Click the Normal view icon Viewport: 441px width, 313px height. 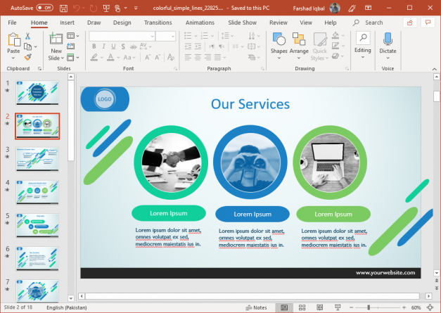[284, 307]
